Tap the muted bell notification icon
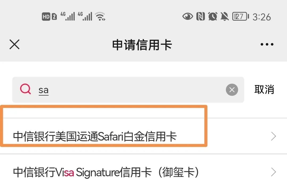The image size is (287, 189). [x=224, y=16]
